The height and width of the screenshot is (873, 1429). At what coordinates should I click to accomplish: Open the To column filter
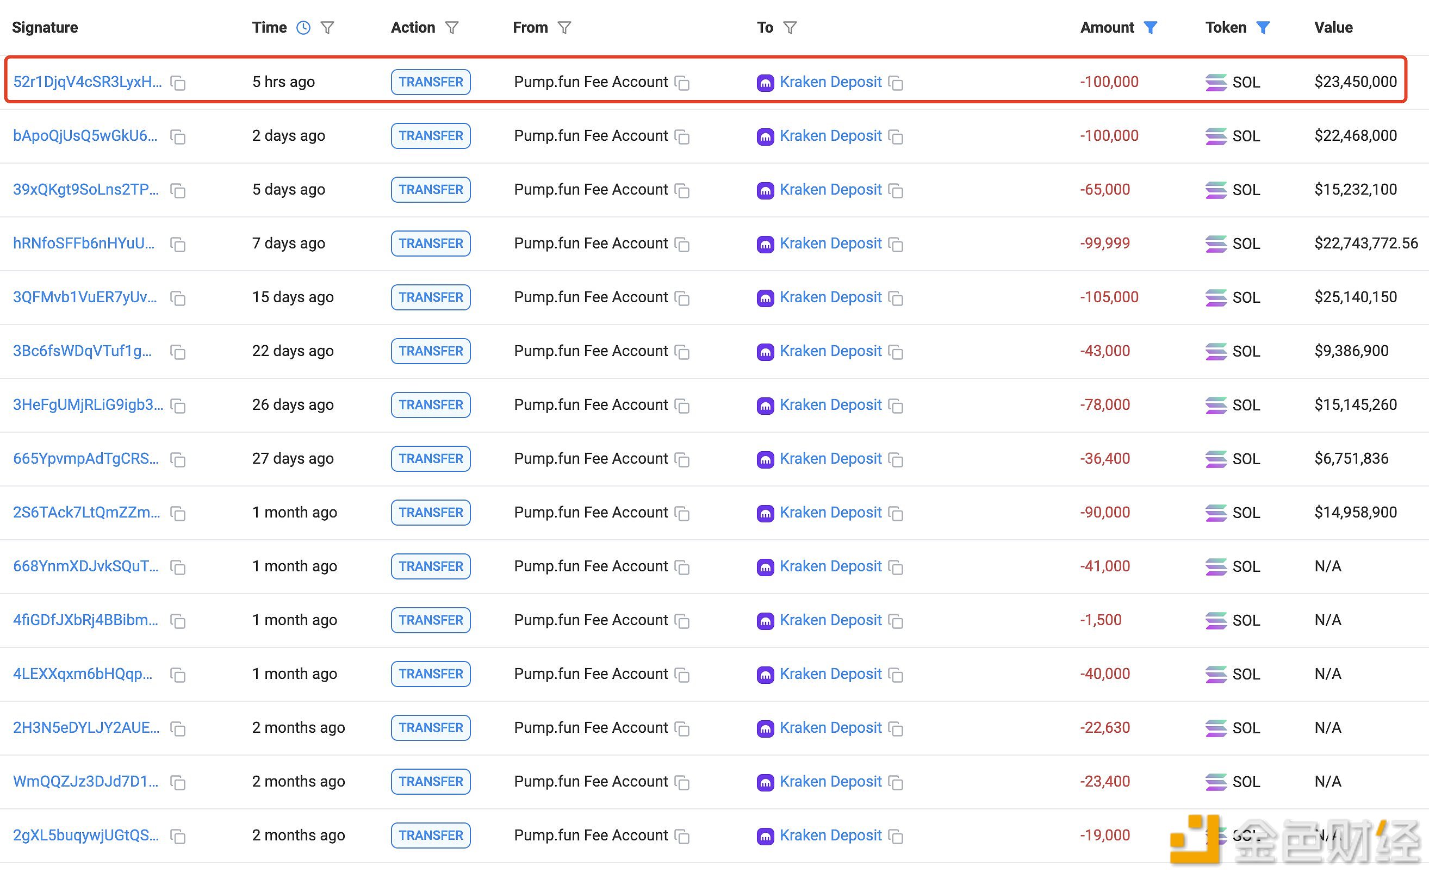(790, 27)
